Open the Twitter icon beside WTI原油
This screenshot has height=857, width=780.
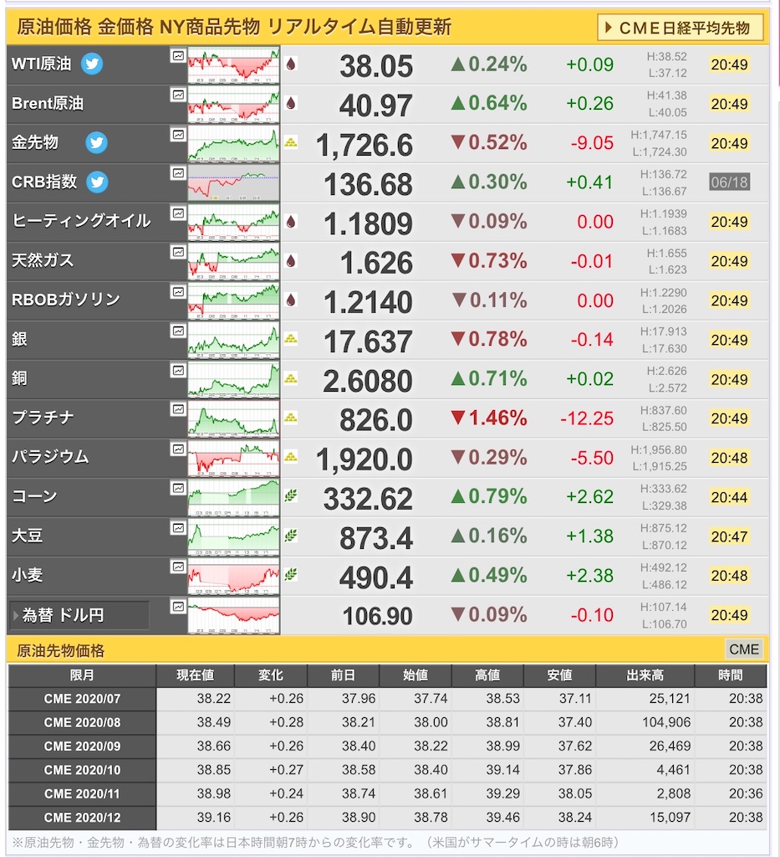click(x=92, y=64)
